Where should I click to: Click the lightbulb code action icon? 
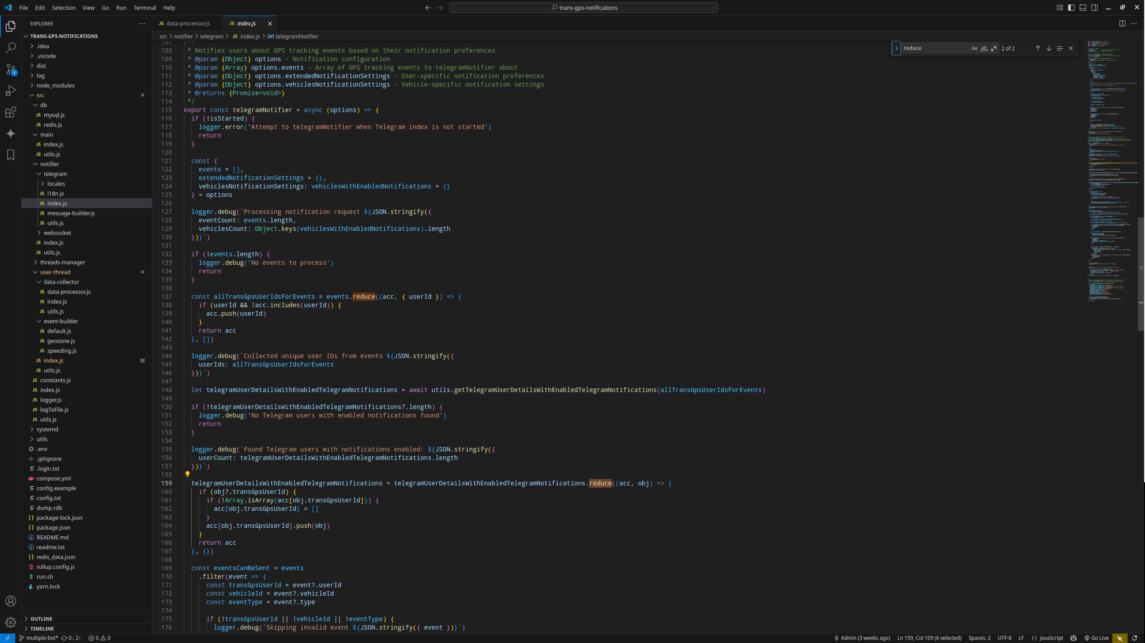pyautogui.click(x=187, y=474)
